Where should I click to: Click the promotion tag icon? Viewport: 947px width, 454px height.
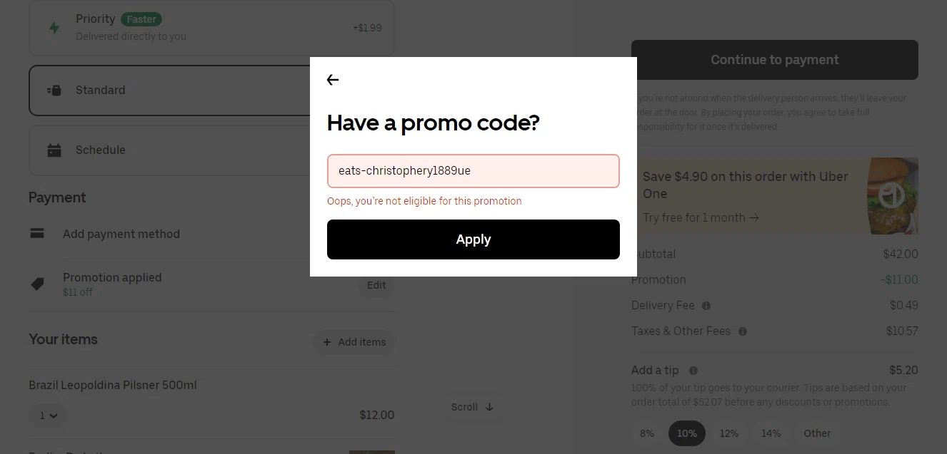tap(37, 284)
